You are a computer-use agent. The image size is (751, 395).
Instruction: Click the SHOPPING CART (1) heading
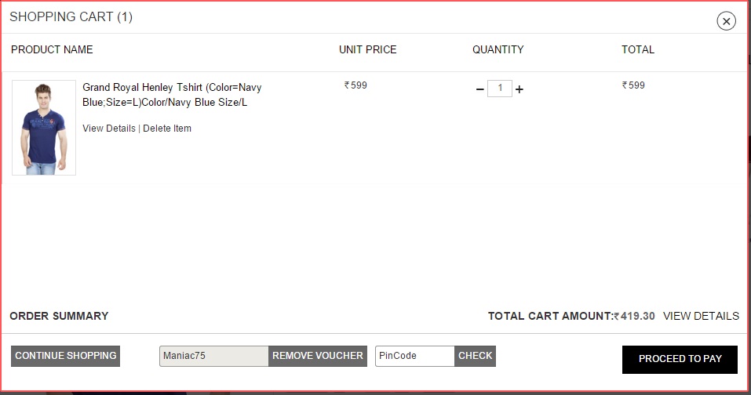[71, 17]
